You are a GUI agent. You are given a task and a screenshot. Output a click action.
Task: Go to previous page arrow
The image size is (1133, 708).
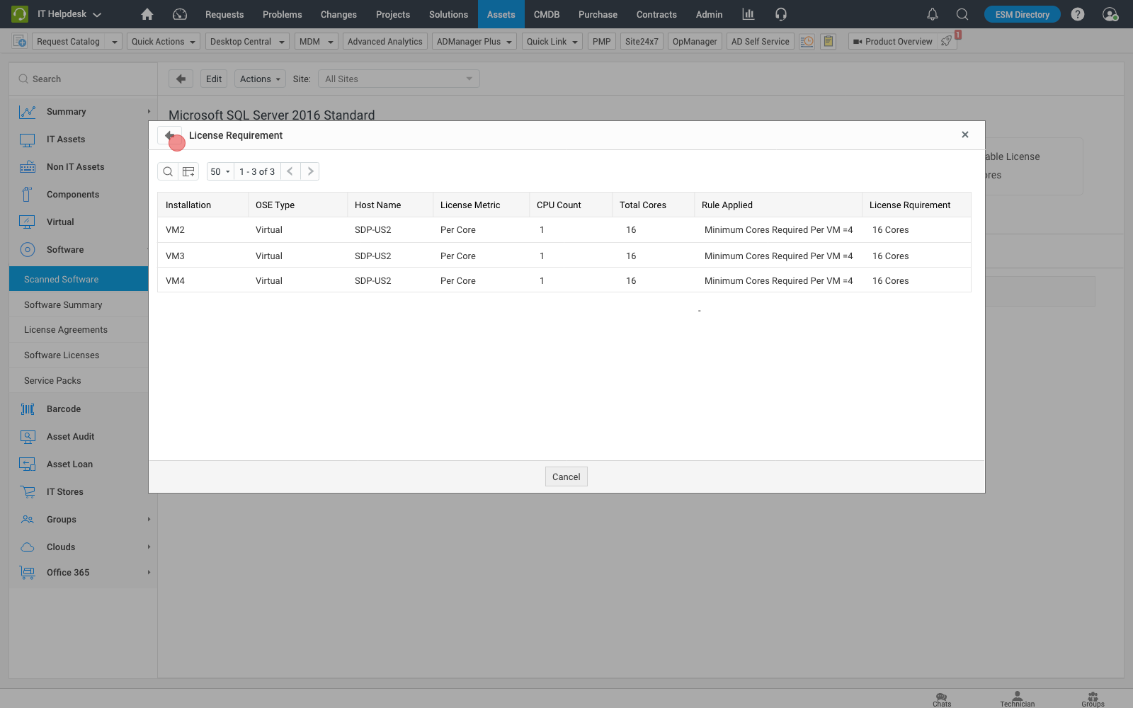pos(290,171)
